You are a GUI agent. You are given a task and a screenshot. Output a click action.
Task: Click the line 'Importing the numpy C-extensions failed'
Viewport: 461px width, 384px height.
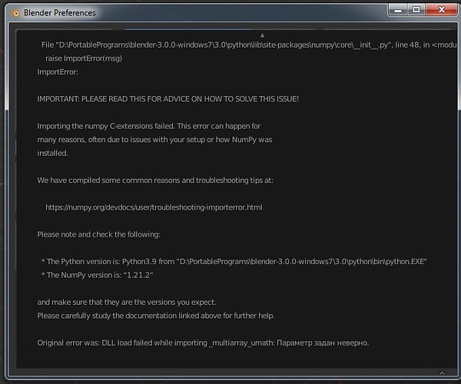click(149, 126)
